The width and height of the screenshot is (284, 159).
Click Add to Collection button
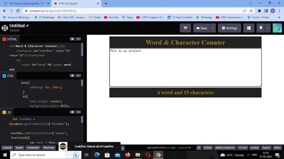point(225,148)
